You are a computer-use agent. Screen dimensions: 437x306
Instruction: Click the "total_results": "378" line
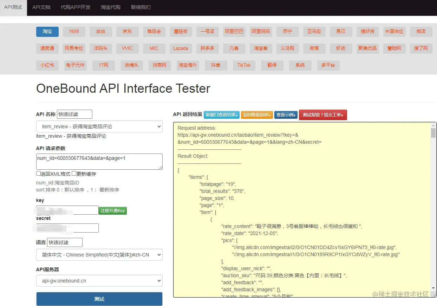[222, 191]
